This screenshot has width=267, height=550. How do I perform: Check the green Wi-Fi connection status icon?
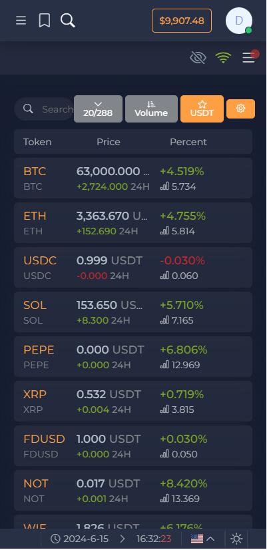(223, 57)
